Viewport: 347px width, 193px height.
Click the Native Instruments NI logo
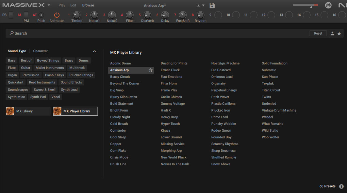343,5
